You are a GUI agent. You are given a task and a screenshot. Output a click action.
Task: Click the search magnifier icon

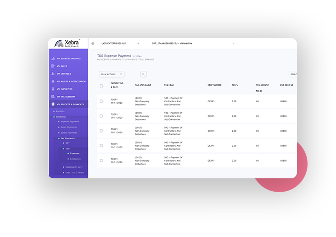(143, 74)
